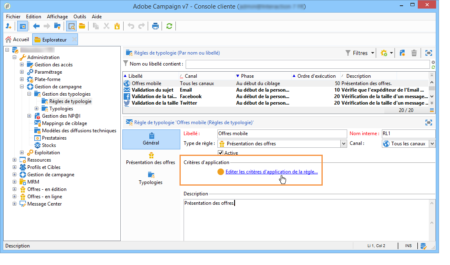This screenshot has height=265, width=450.
Task: Open the Aide menu
Action: click(x=97, y=17)
